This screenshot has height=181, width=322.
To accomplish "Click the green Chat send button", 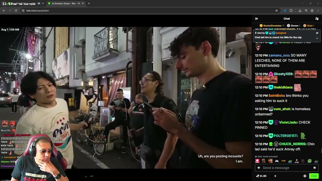I will coord(314,176).
